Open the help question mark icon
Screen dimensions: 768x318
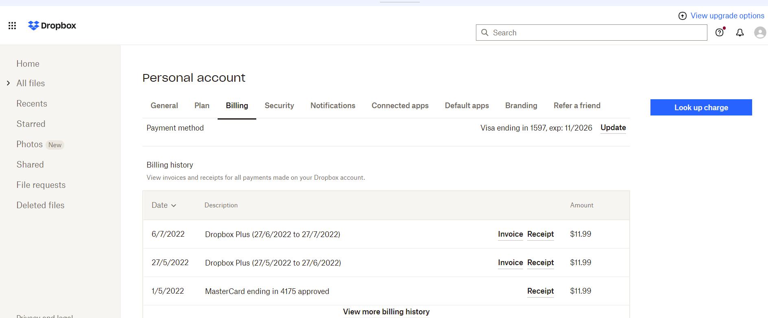(x=720, y=33)
